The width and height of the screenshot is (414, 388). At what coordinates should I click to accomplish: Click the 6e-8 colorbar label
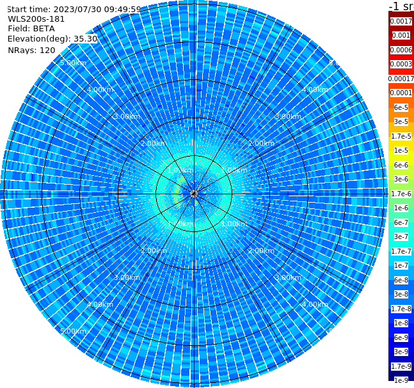[401, 280]
